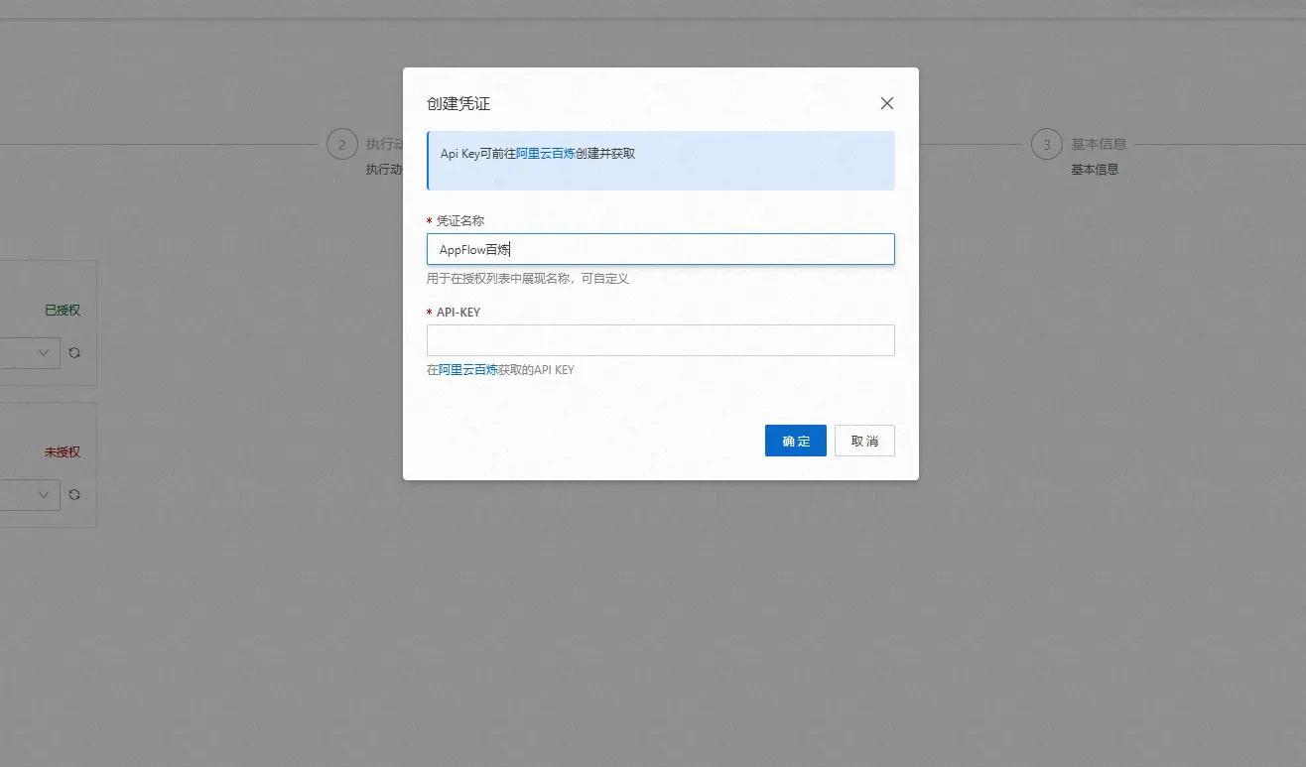Select step 3 基本信息 circle
This screenshot has height=767, width=1306.
(x=1046, y=144)
